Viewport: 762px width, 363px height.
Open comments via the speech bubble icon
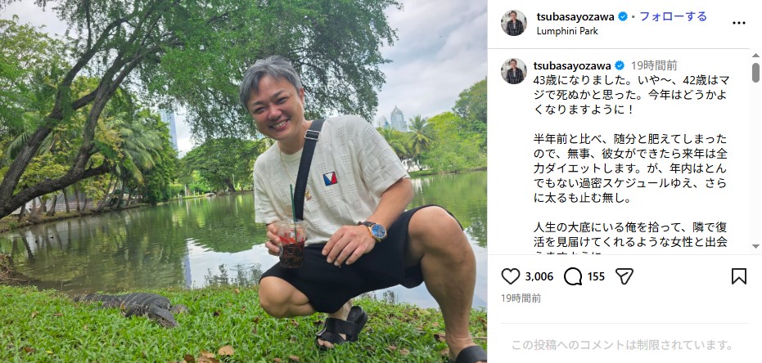pyautogui.click(x=573, y=276)
